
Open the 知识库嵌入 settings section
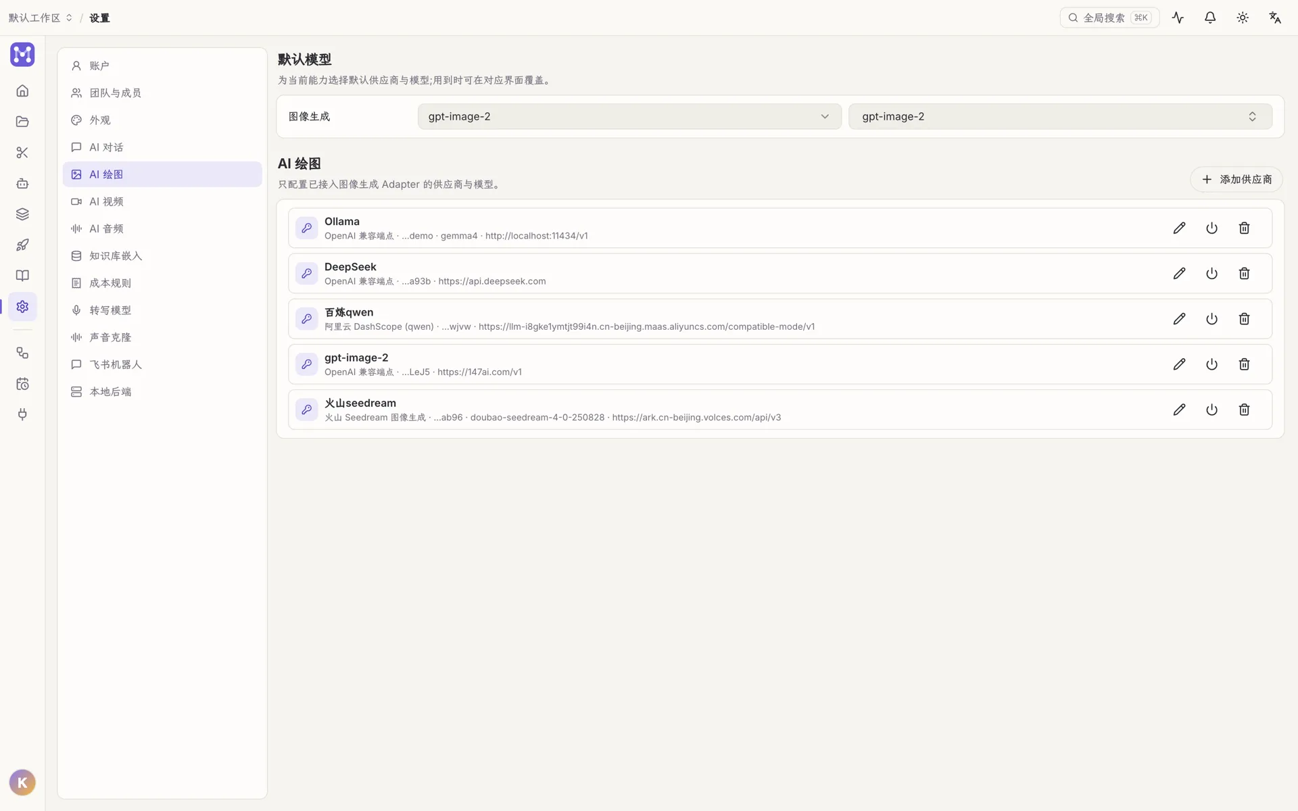point(162,256)
